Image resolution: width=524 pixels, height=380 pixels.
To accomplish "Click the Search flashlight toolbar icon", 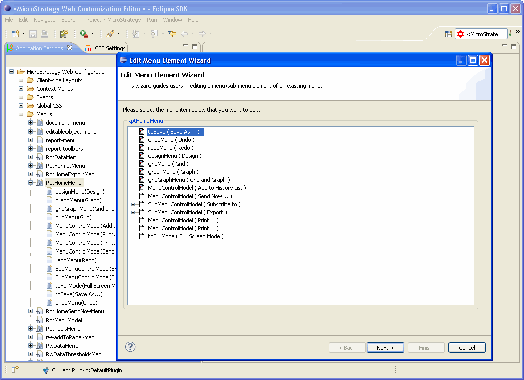I will coord(110,34).
